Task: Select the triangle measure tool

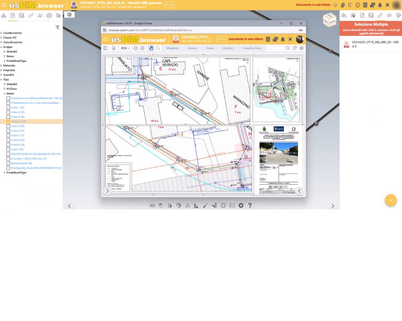Action: tap(196, 205)
